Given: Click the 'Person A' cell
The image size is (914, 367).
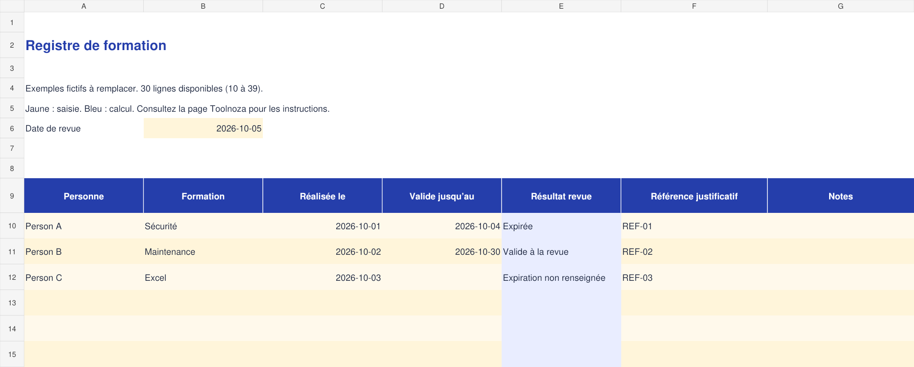Looking at the screenshot, I should click(84, 226).
